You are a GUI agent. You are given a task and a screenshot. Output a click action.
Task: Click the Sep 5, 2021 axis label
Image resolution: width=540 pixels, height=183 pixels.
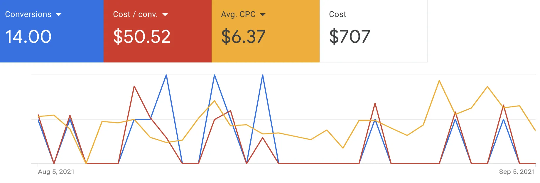(x=517, y=172)
